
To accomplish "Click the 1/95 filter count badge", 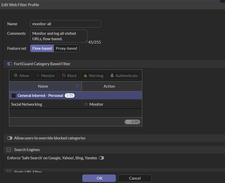I will pos(132,122).
